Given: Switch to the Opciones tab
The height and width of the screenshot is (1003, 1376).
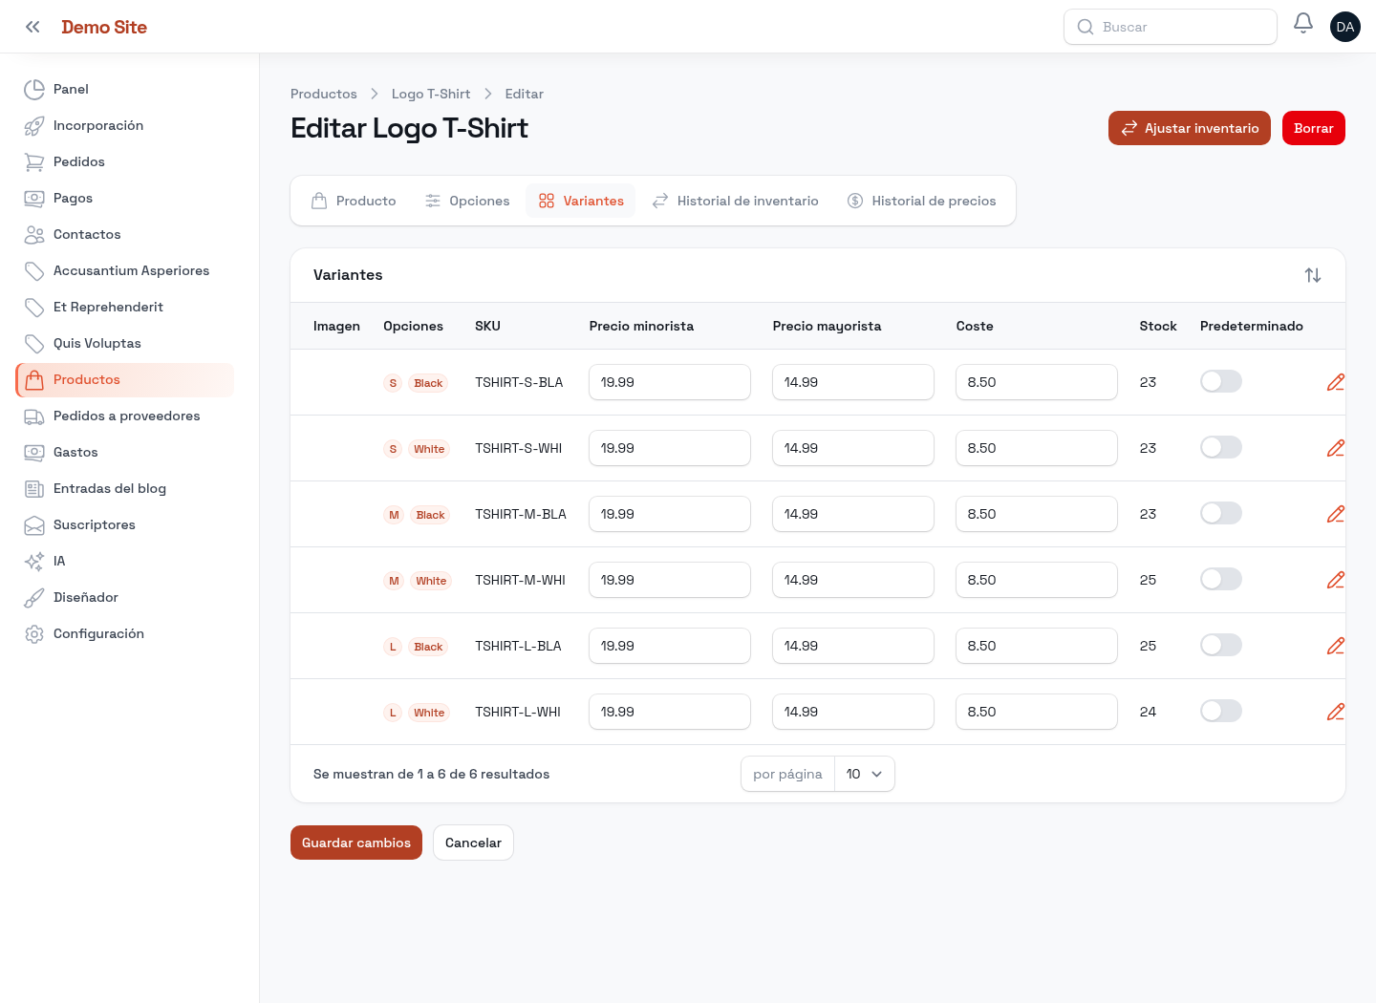Looking at the screenshot, I should 467,201.
